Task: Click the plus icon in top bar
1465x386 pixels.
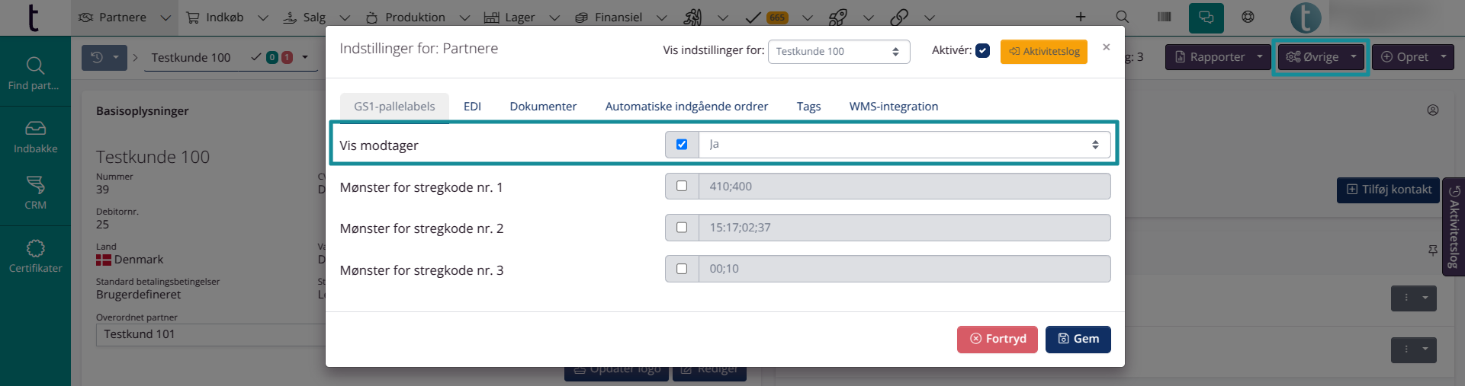Action: point(1081,17)
